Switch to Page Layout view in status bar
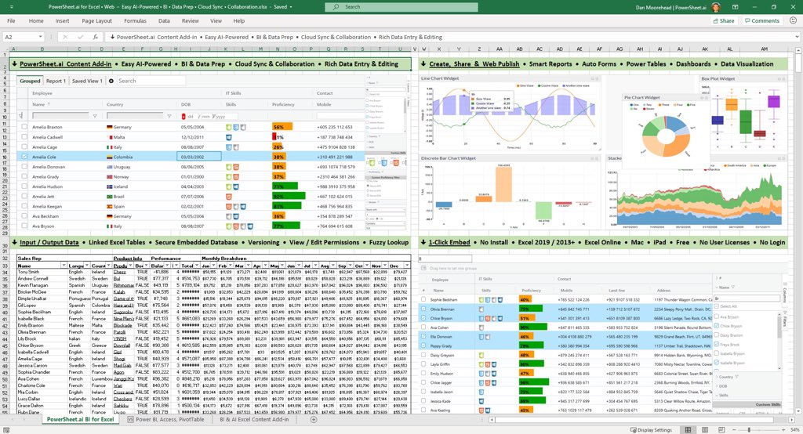This screenshot has width=803, height=434. pos(705,429)
